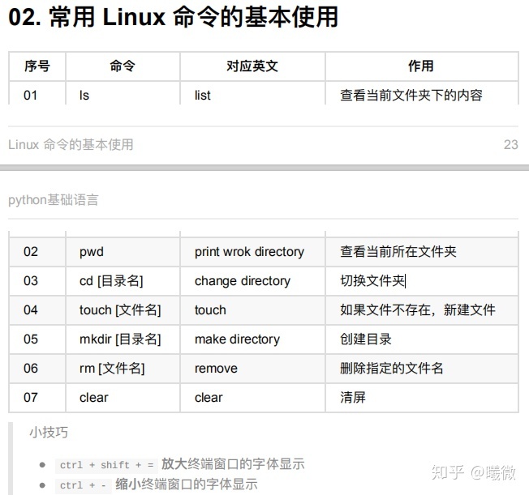Click the '创建目录' description cell
Image resolution: width=529 pixels, height=495 pixels.
pyautogui.click(x=421, y=339)
